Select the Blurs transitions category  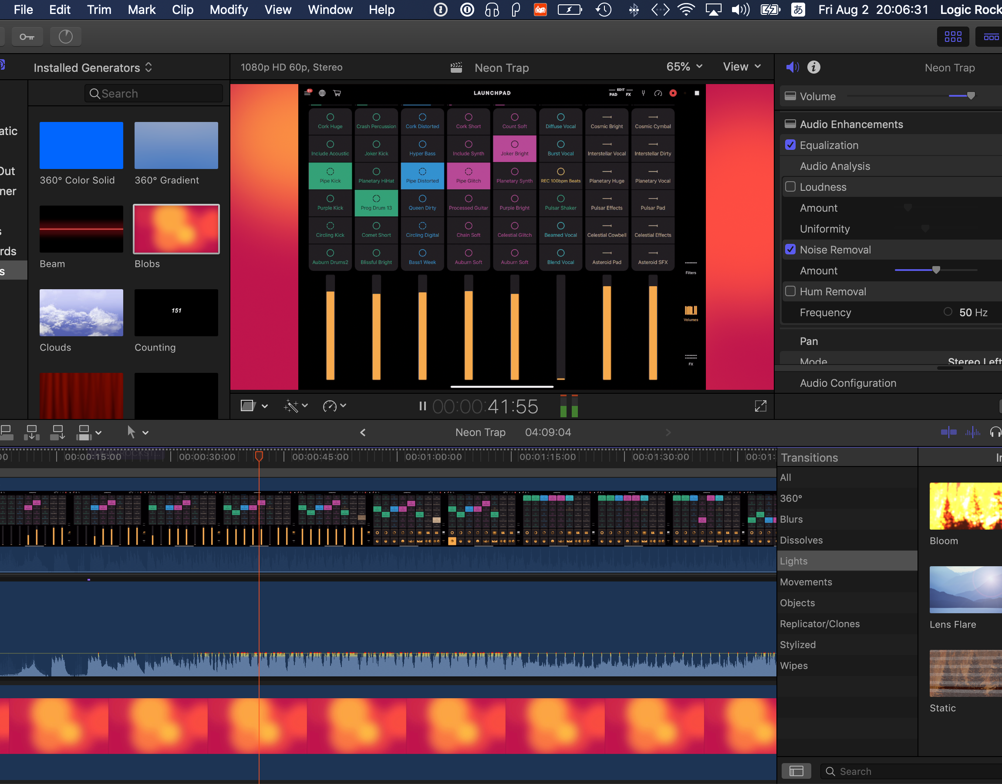(x=847, y=519)
